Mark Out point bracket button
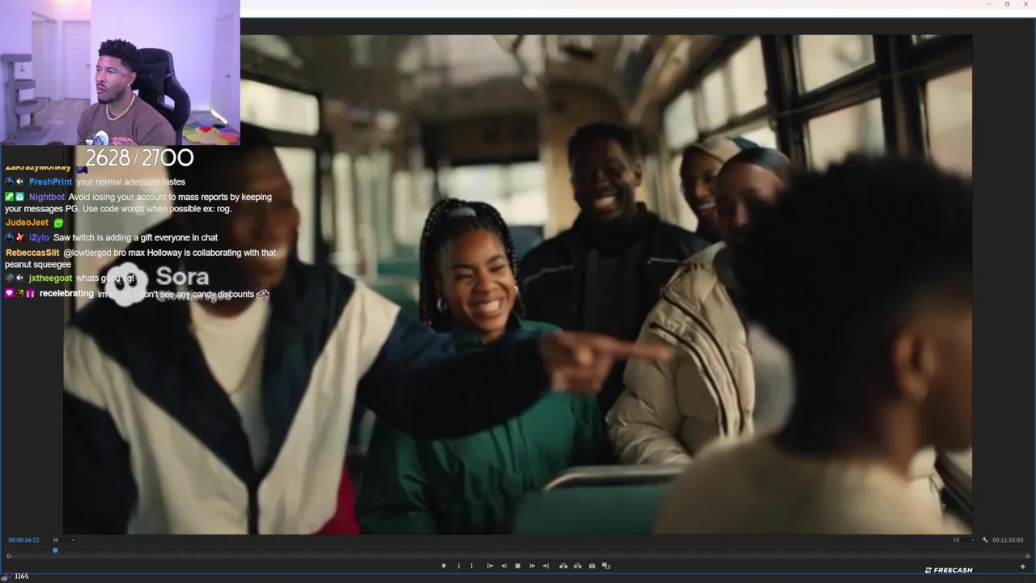Viewport: 1036px width, 583px height. 472,566
